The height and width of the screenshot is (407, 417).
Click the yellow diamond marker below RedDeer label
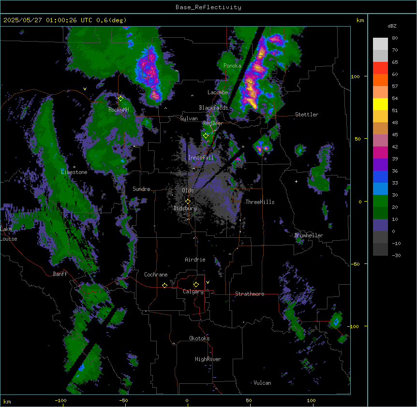(206, 136)
